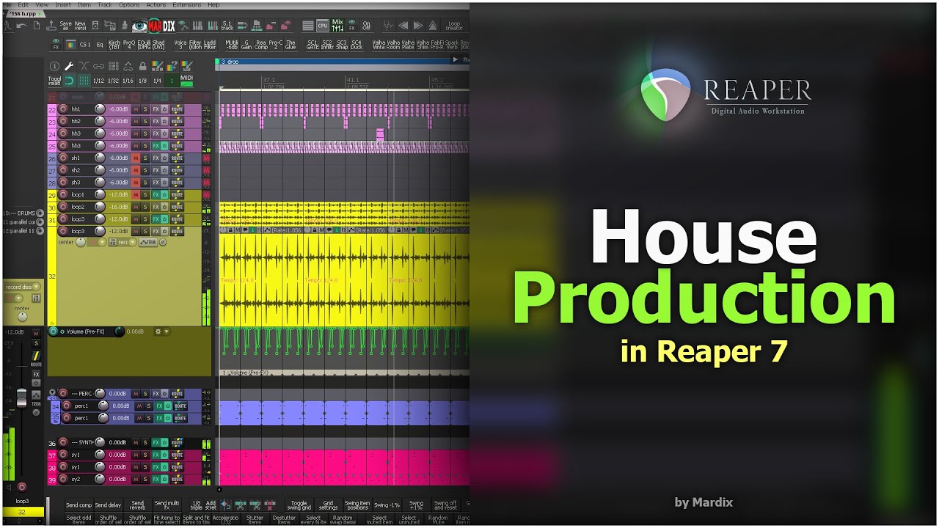This screenshot has width=939, height=528.
Task: Solo the loop2 track
Action: click(145, 207)
